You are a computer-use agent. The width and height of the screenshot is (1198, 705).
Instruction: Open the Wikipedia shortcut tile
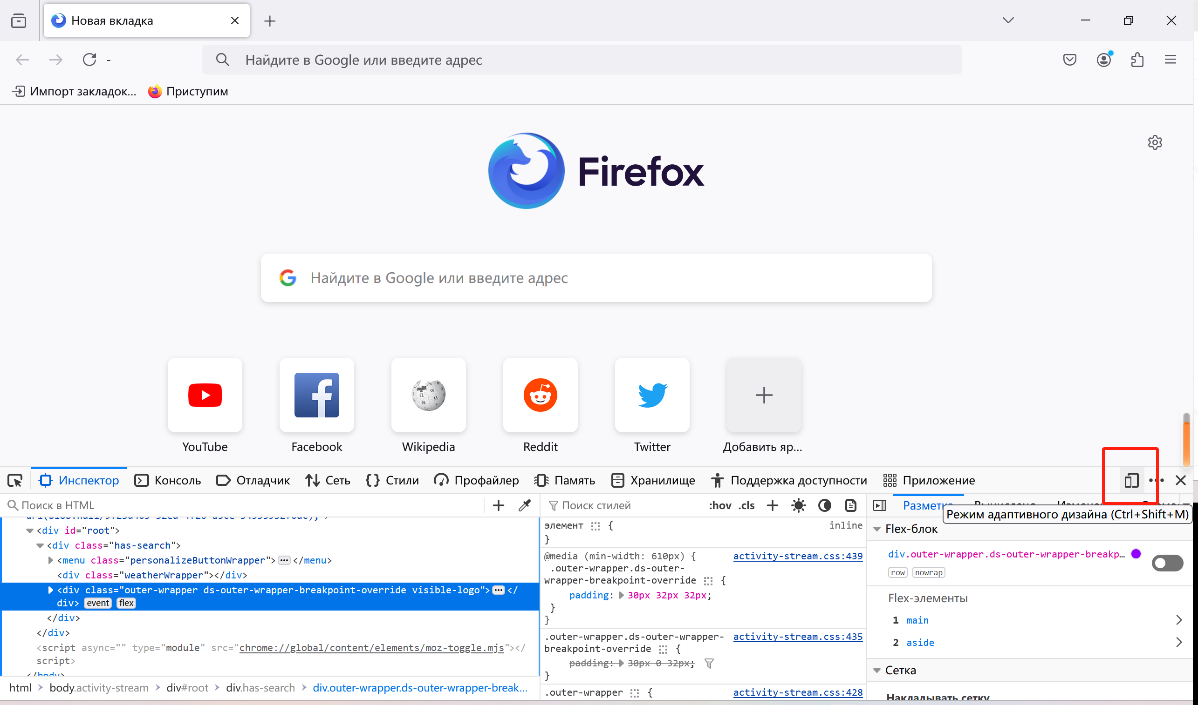[429, 395]
